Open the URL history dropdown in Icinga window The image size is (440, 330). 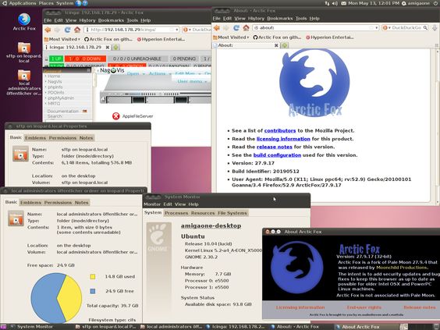(177, 30)
